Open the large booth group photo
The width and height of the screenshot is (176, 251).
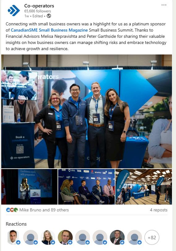tap(87, 111)
